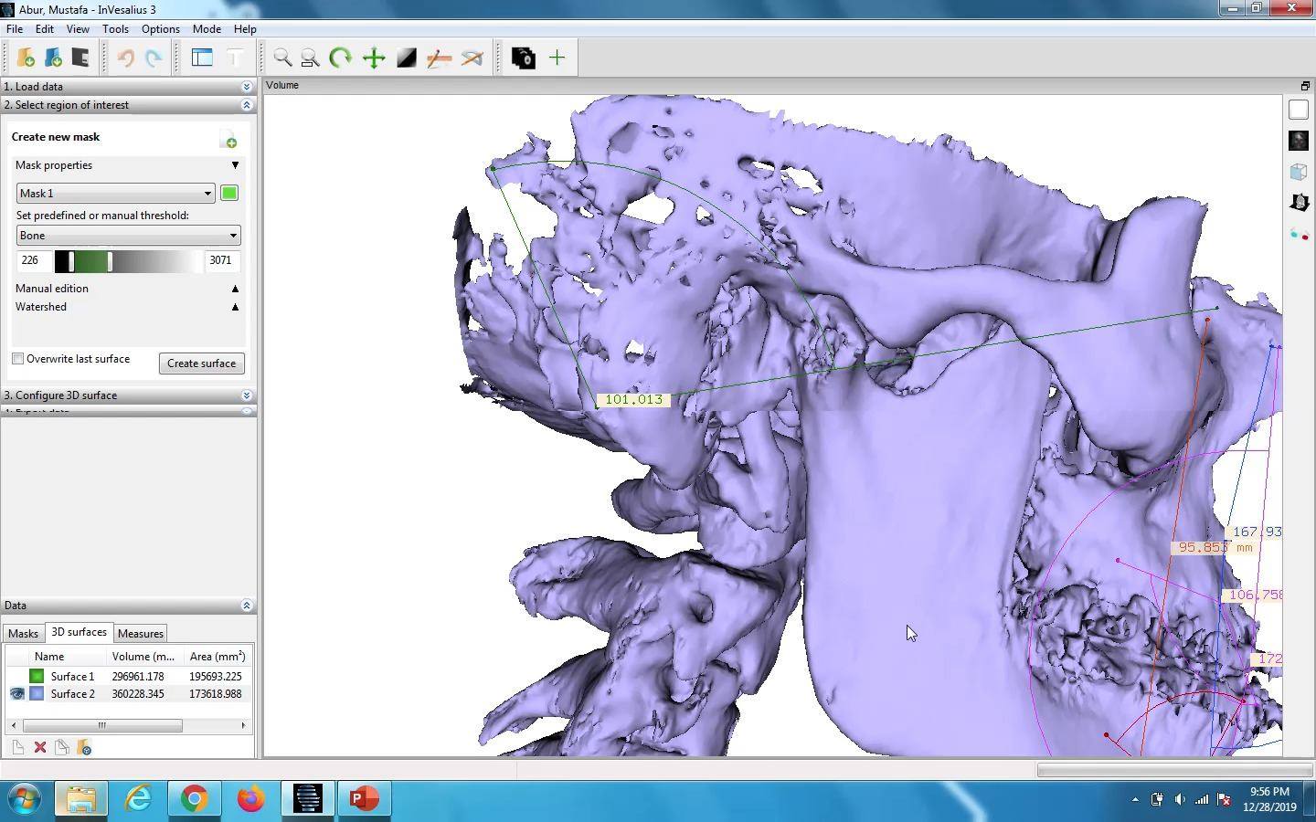Switch to the Masks tab
Screen dimensions: 1316x822
click(x=23, y=633)
